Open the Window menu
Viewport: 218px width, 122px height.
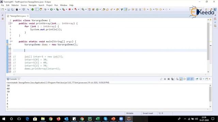[64, 5]
